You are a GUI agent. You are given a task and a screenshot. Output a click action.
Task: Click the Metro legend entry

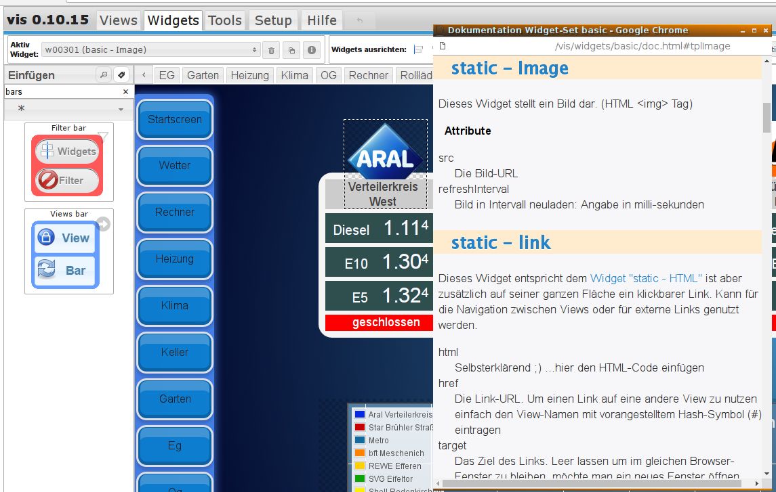(379, 440)
